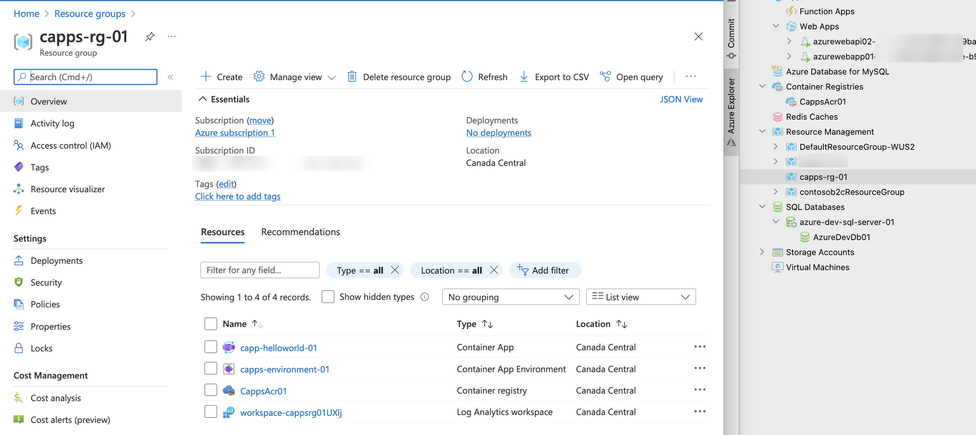Open the JSON View link

pos(681,99)
